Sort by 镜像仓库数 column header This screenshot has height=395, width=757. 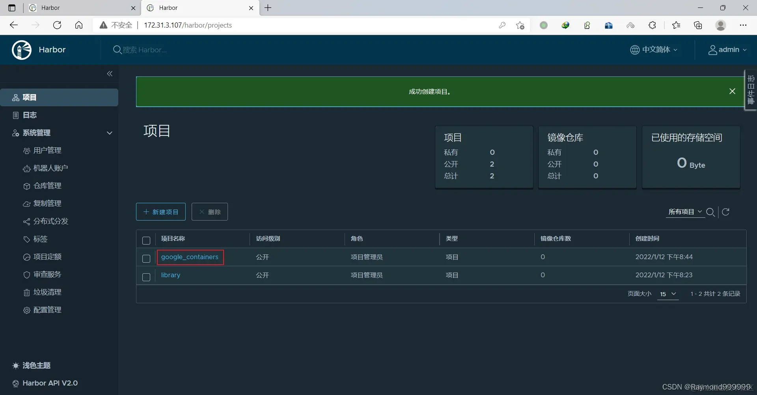click(556, 239)
